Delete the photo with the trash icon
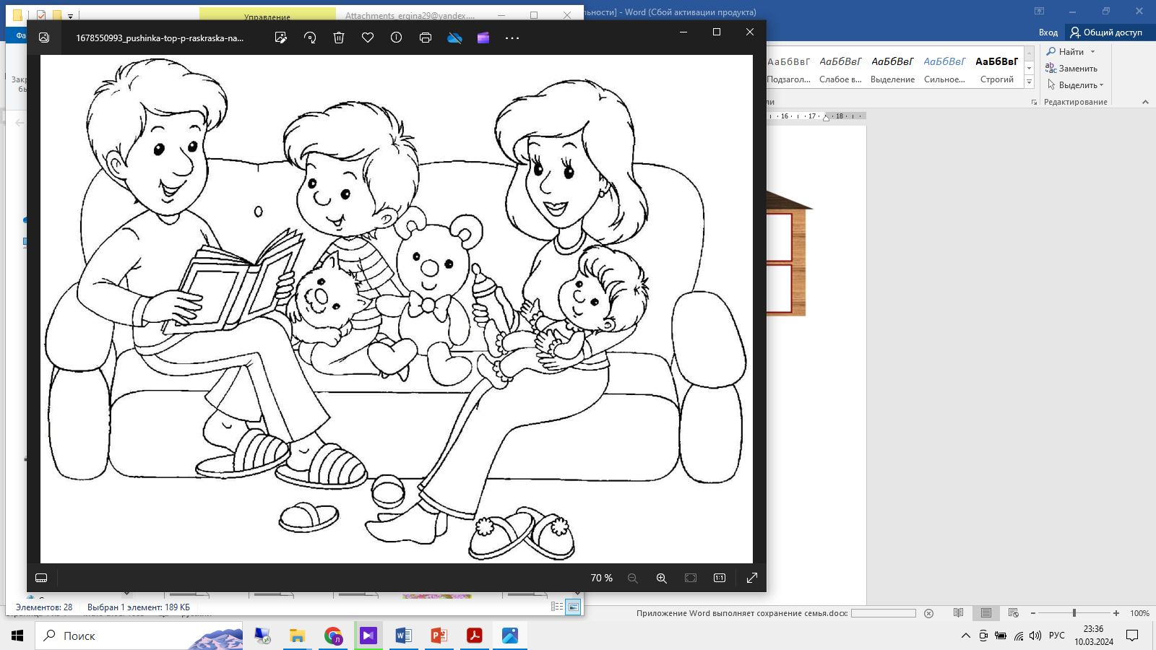 click(339, 38)
